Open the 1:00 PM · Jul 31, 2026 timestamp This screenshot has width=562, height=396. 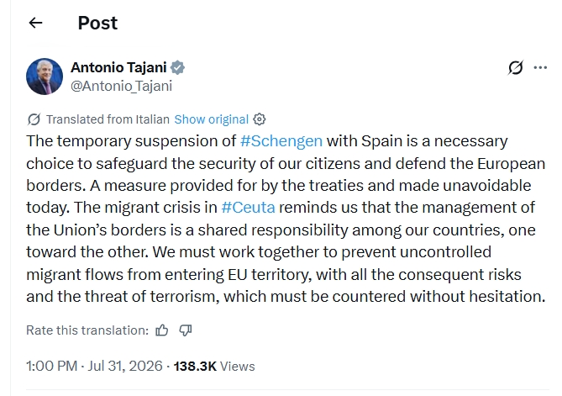(94, 367)
